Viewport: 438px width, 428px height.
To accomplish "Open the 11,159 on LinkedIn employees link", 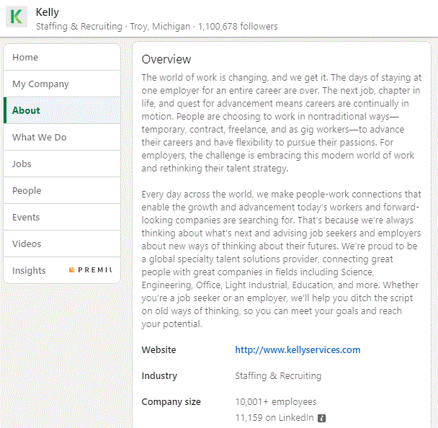I will [274, 418].
